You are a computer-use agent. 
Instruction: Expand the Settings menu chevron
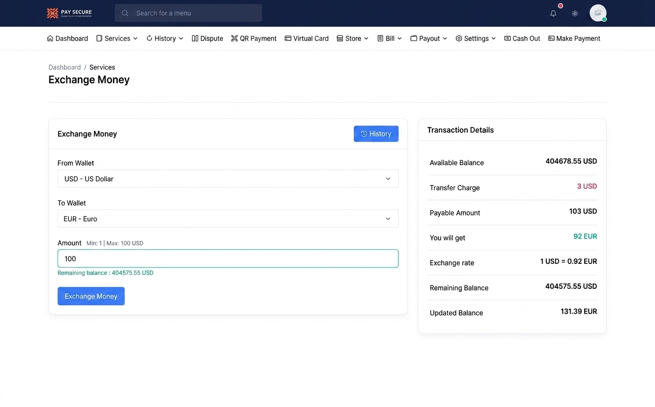point(494,38)
